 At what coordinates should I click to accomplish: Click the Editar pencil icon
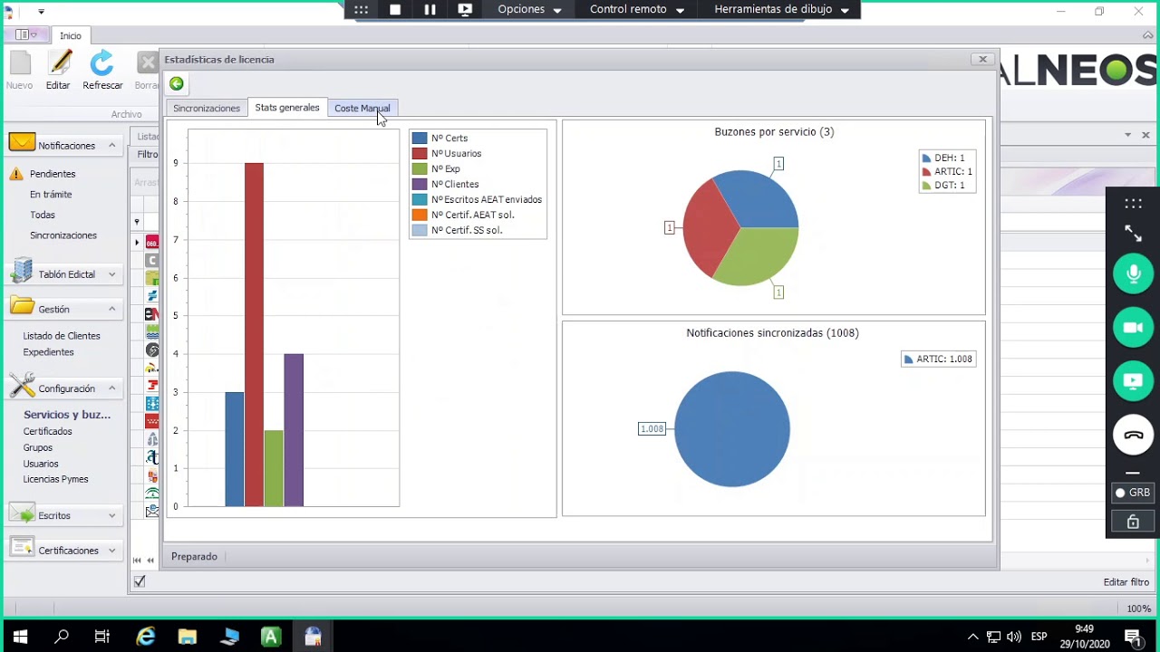[60, 63]
